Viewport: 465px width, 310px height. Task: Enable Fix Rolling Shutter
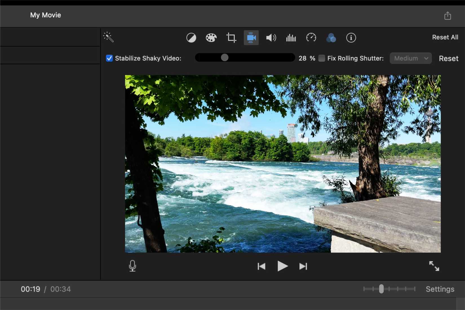321,58
